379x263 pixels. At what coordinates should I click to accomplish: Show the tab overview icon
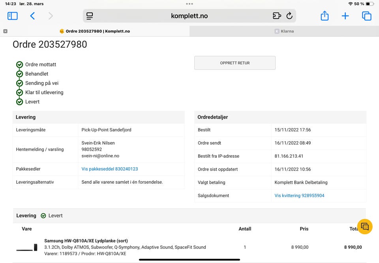pos(366,16)
